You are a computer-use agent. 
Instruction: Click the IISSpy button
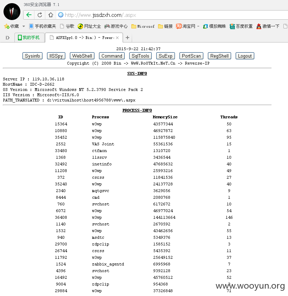pos(56,56)
